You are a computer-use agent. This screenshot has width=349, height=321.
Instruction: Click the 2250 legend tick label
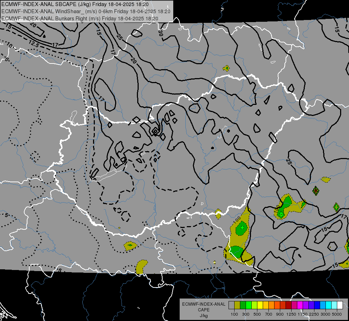(314, 314)
